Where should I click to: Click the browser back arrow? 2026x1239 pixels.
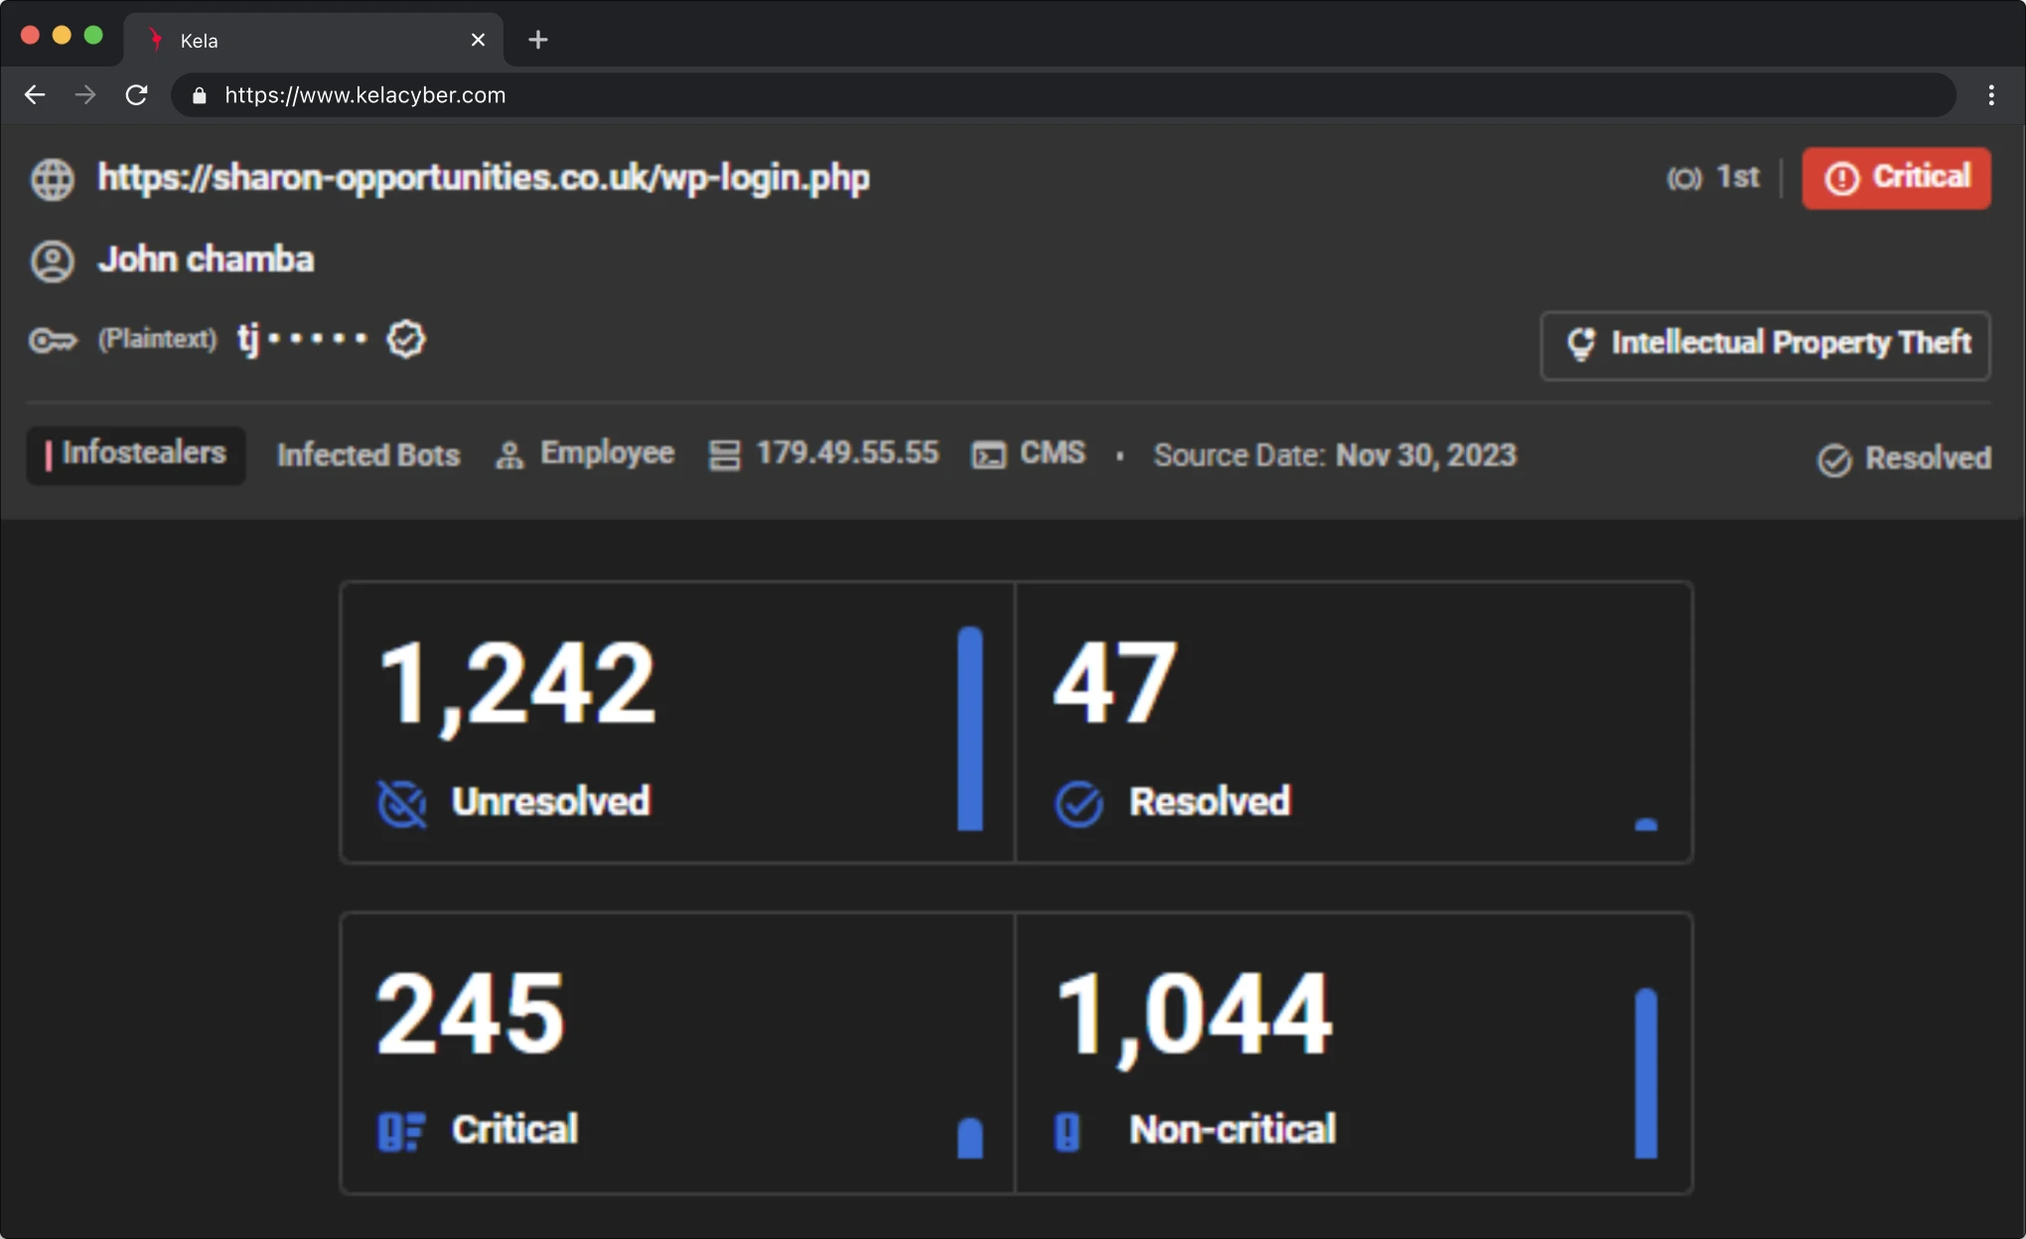click(35, 95)
